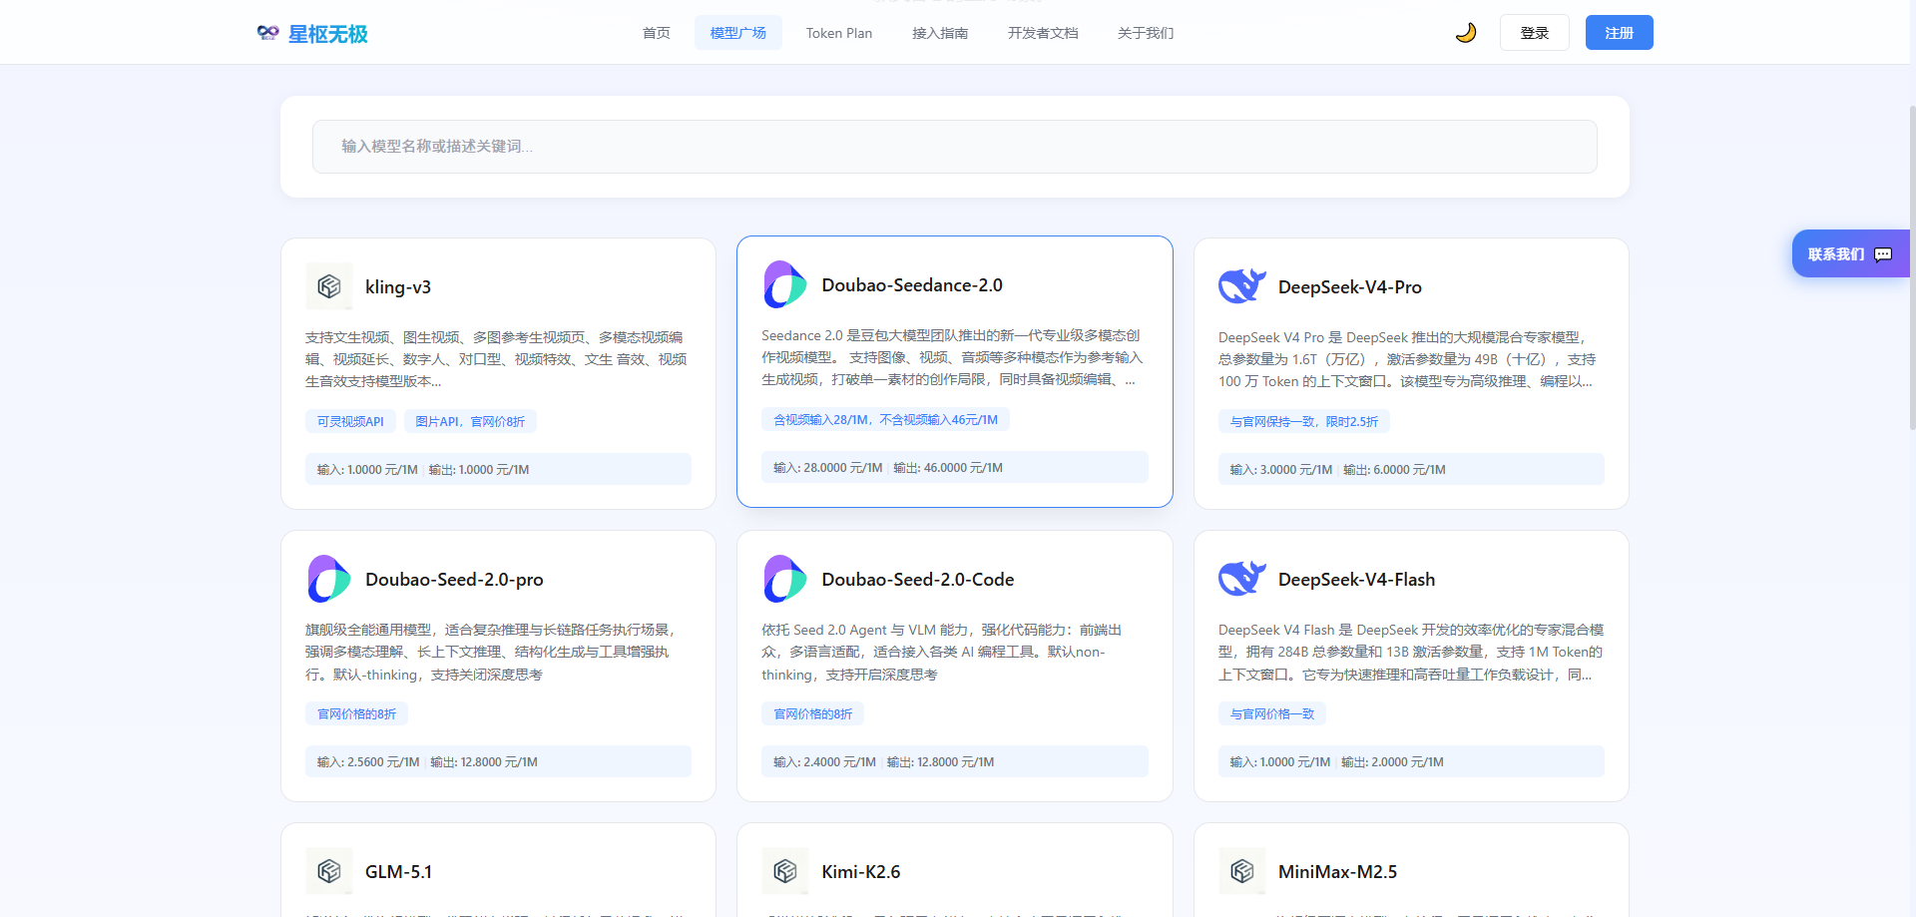The image size is (1916, 917).
Task: Click the Kimi-K2.6 model icon
Action: point(785,871)
